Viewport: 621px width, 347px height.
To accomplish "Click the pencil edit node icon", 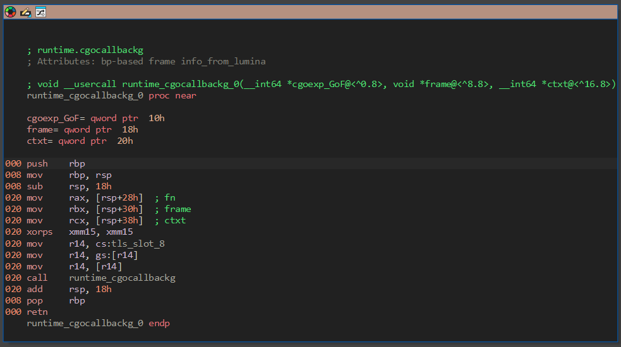I will pos(25,12).
